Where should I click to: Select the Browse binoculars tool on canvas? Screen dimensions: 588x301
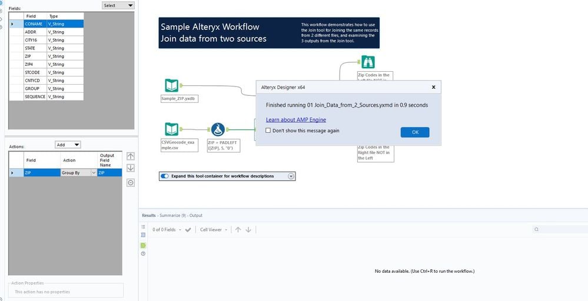368,62
